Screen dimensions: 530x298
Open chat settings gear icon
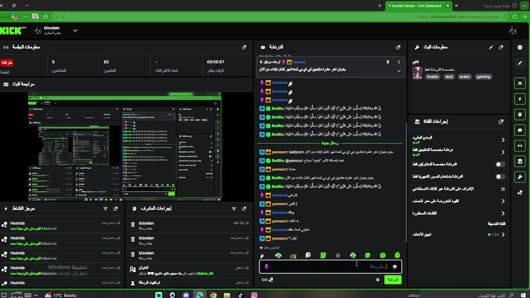click(378, 280)
